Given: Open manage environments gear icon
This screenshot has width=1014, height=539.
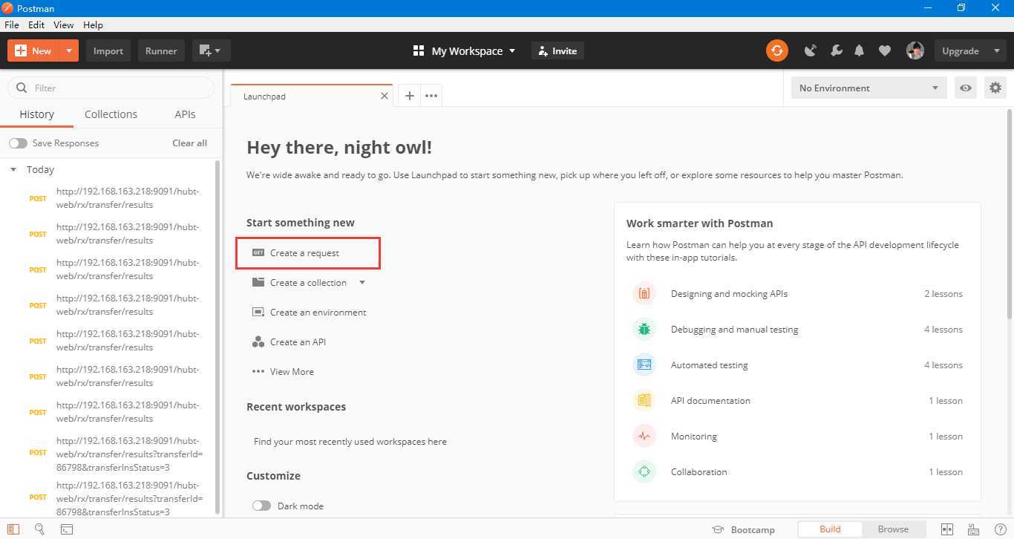Looking at the screenshot, I should (995, 88).
